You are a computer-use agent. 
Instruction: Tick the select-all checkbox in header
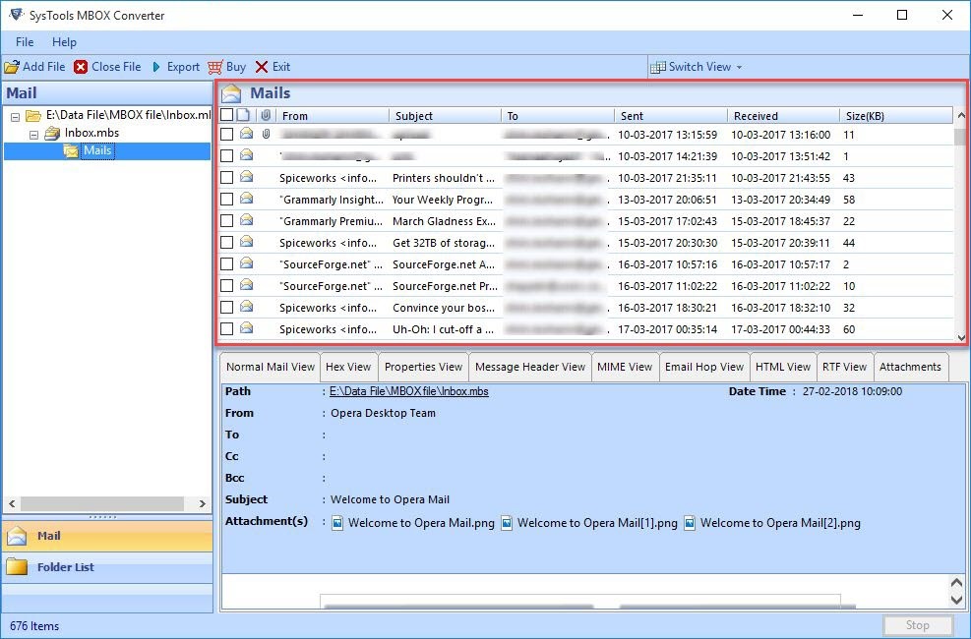point(226,115)
